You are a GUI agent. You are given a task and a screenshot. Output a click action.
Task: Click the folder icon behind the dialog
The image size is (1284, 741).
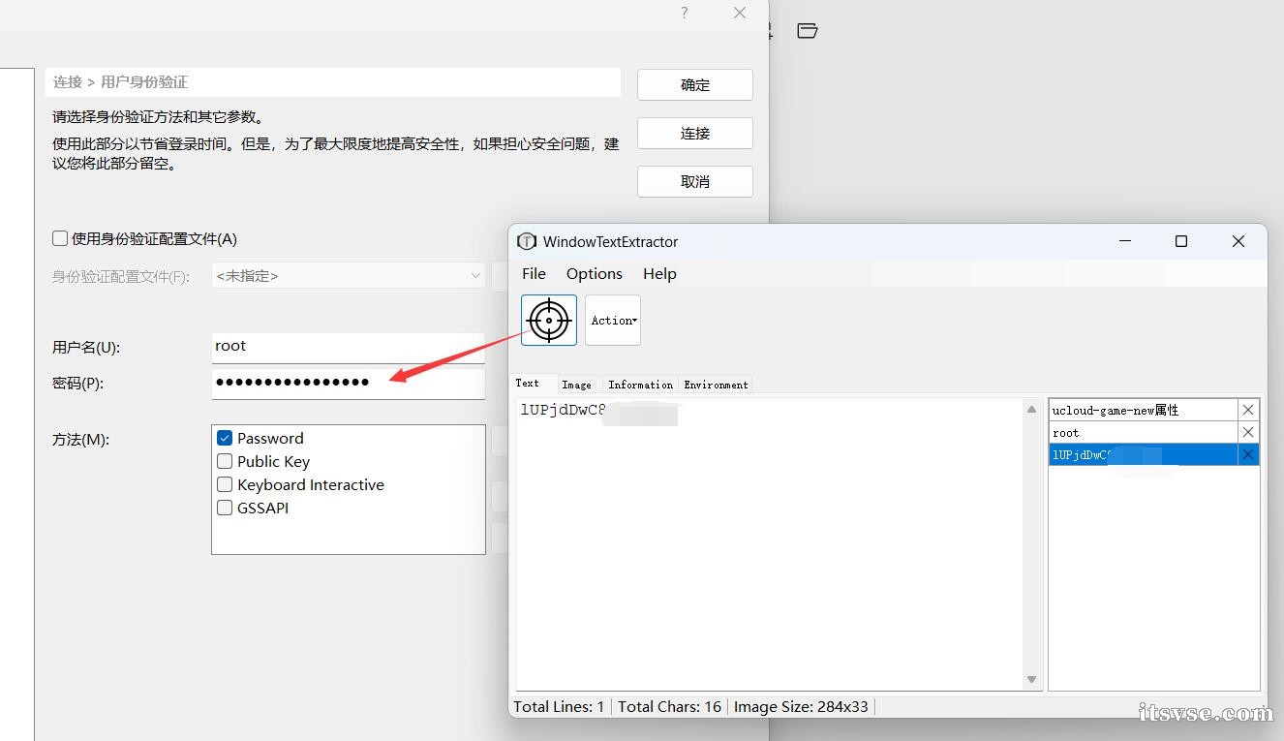tap(807, 31)
